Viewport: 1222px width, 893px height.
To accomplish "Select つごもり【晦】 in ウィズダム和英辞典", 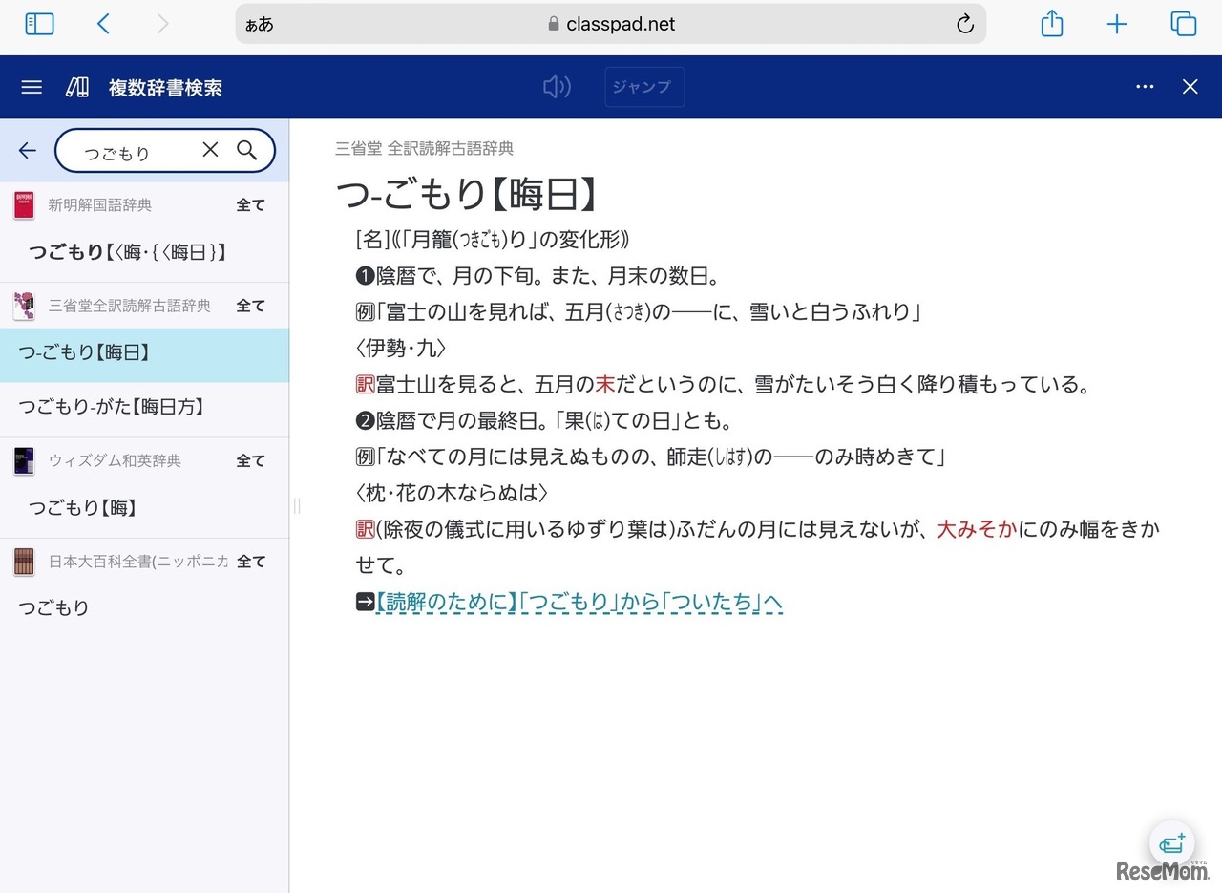I will pyautogui.click(x=83, y=508).
